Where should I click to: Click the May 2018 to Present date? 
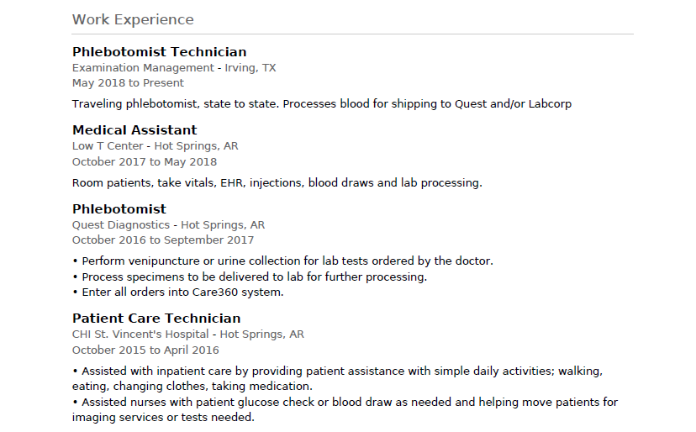tap(128, 83)
